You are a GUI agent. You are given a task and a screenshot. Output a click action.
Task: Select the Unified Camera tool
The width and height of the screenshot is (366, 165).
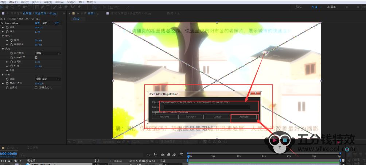pyautogui.click(x=25, y=7)
